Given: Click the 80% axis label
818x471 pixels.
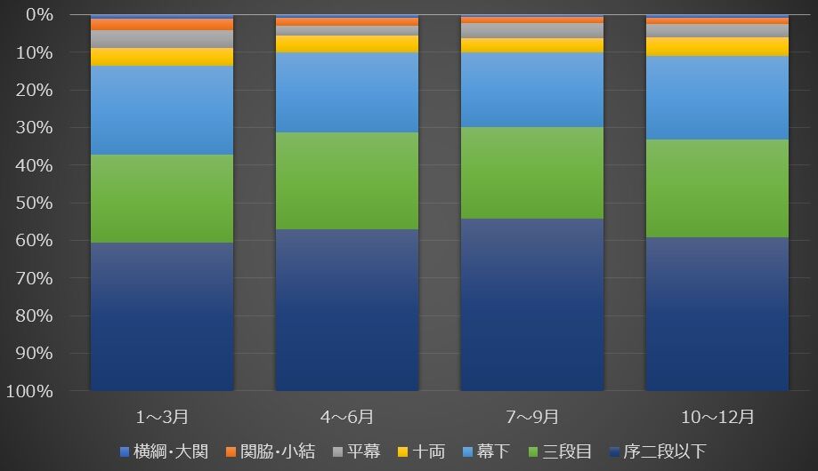Looking at the screenshot, I should pos(35,315).
